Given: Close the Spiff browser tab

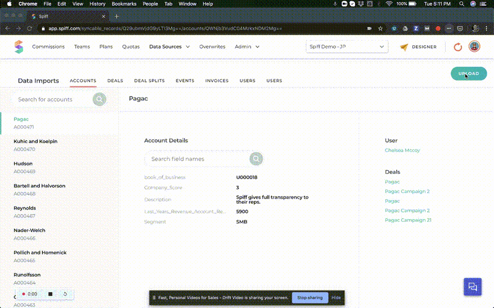Looking at the screenshot, I should (x=103, y=16).
